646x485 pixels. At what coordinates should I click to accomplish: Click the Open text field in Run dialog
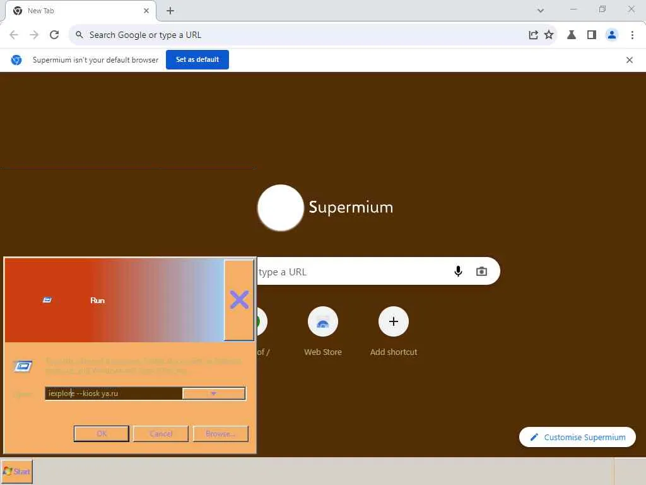point(114,393)
